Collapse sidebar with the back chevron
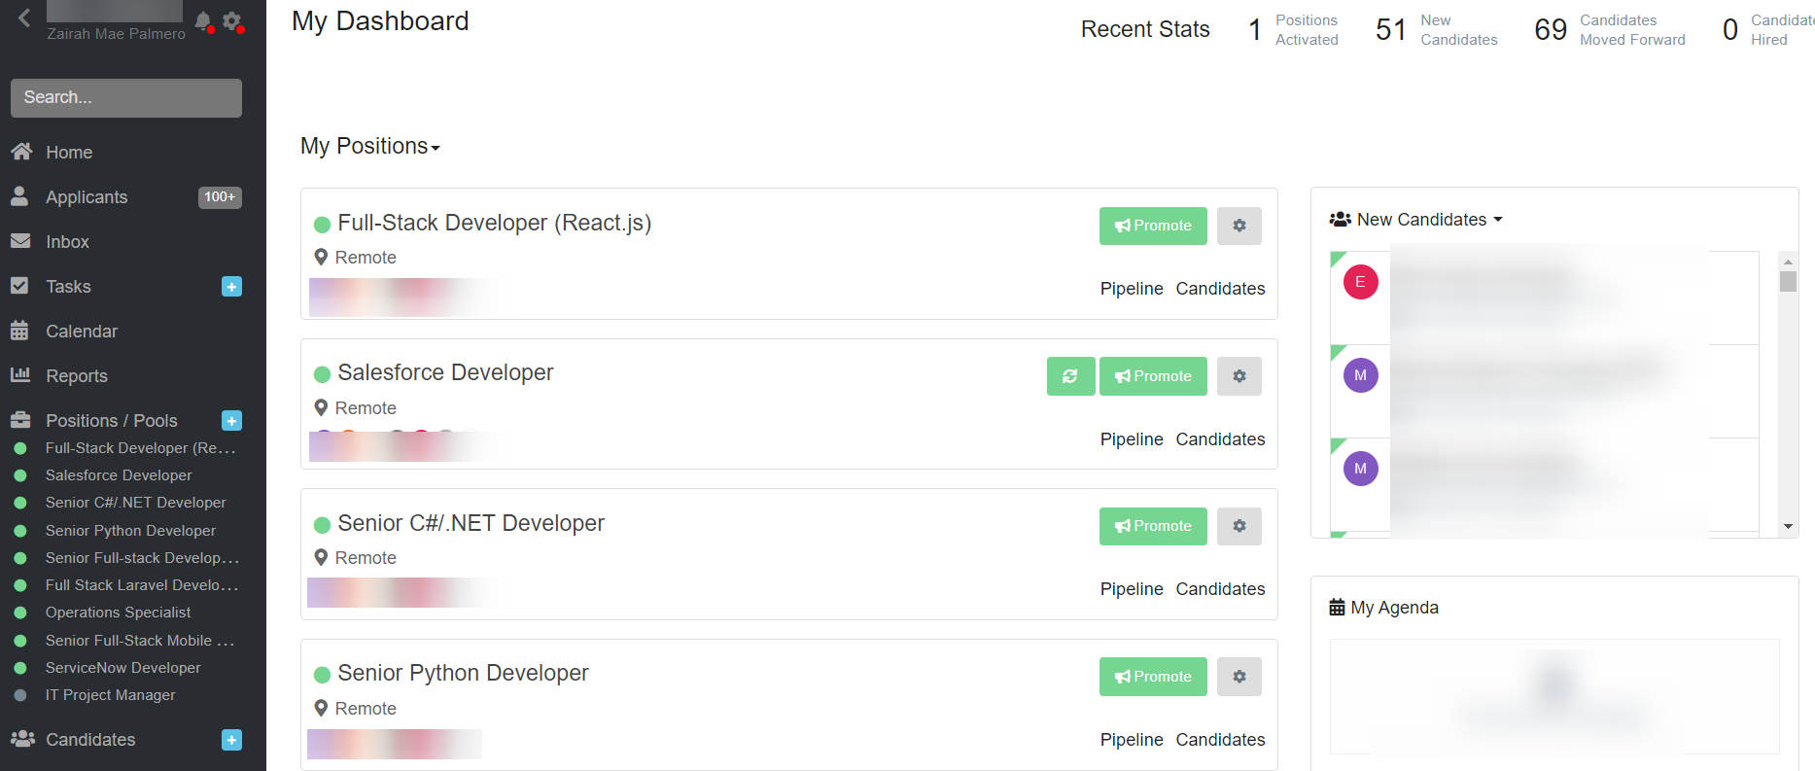 pos(24,18)
